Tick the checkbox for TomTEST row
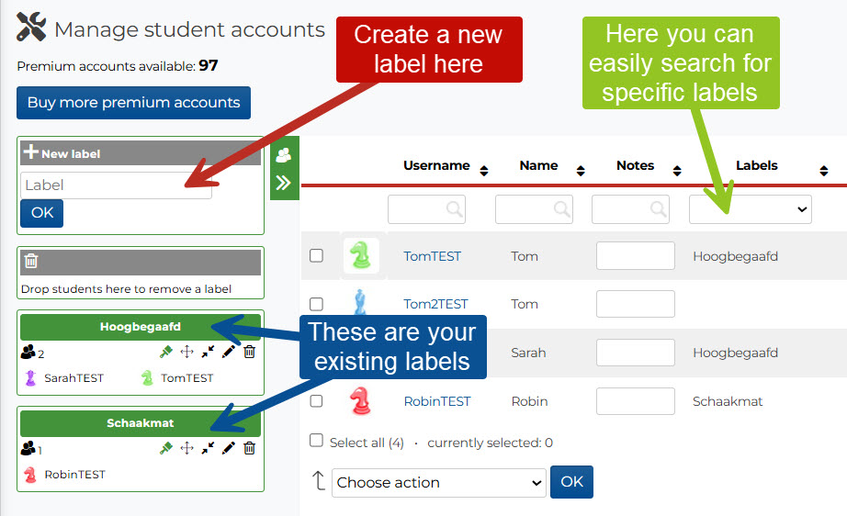The image size is (847, 516). (317, 256)
